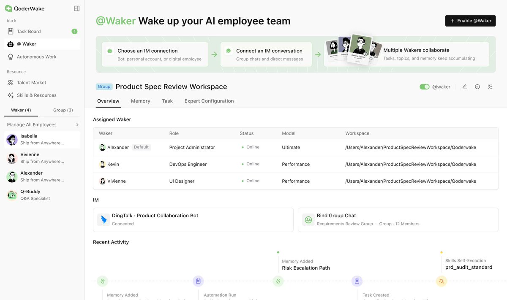Click the stacked Waker profile cards
507x300 pixels.
(353, 50)
